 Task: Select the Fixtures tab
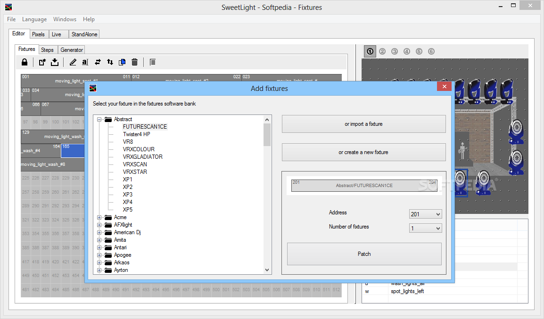tap(27, 49)
